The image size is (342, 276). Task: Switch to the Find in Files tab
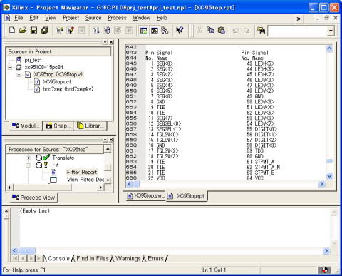click(x=93, y=258)
